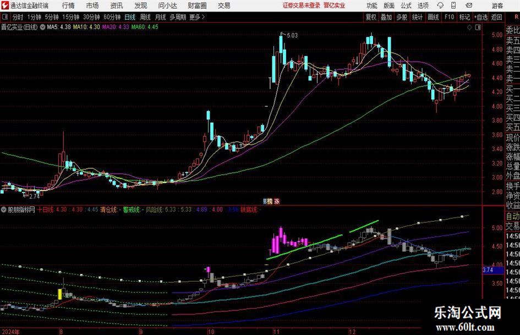Click the 多股 multi-stock button
This screenshot has width=520, height=335.
click(402, 17)
